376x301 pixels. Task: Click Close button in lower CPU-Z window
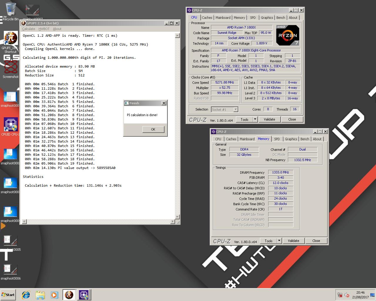(316, 241)
